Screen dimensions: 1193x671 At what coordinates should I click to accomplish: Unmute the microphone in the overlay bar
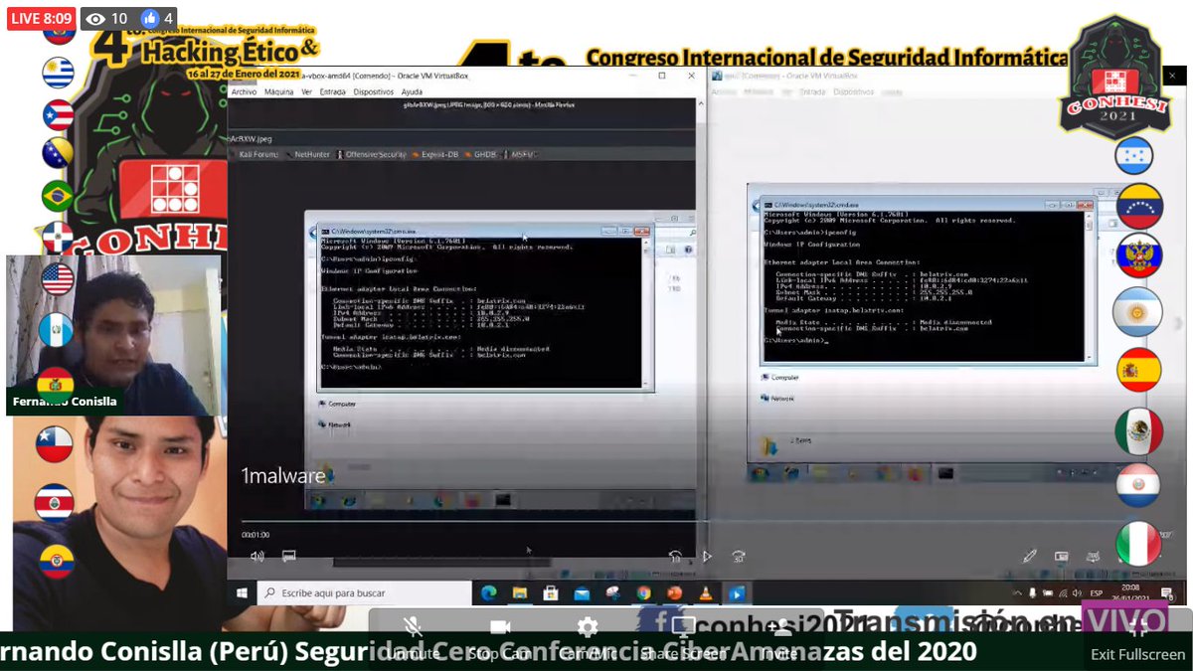pos(412,639)
